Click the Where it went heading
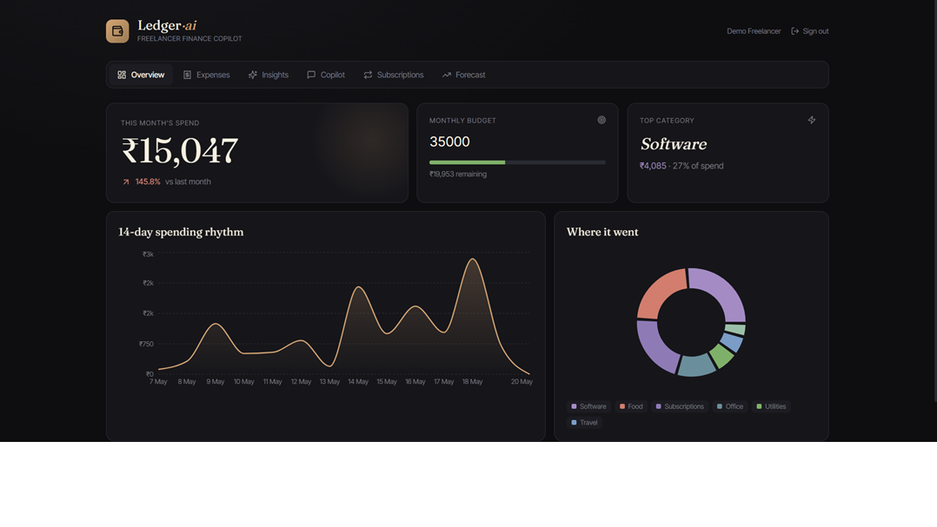Screen dimensions: 937x527 pyautogui.click(x=602, y=232)
